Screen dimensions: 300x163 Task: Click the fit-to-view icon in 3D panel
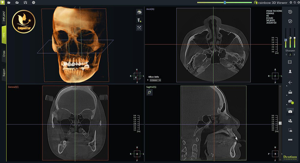tap(139, 27)
